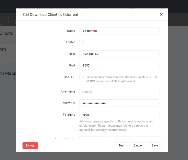Cancel editing the download client
The width and height of the screenshot is (188, 160).
click(138, 145)
